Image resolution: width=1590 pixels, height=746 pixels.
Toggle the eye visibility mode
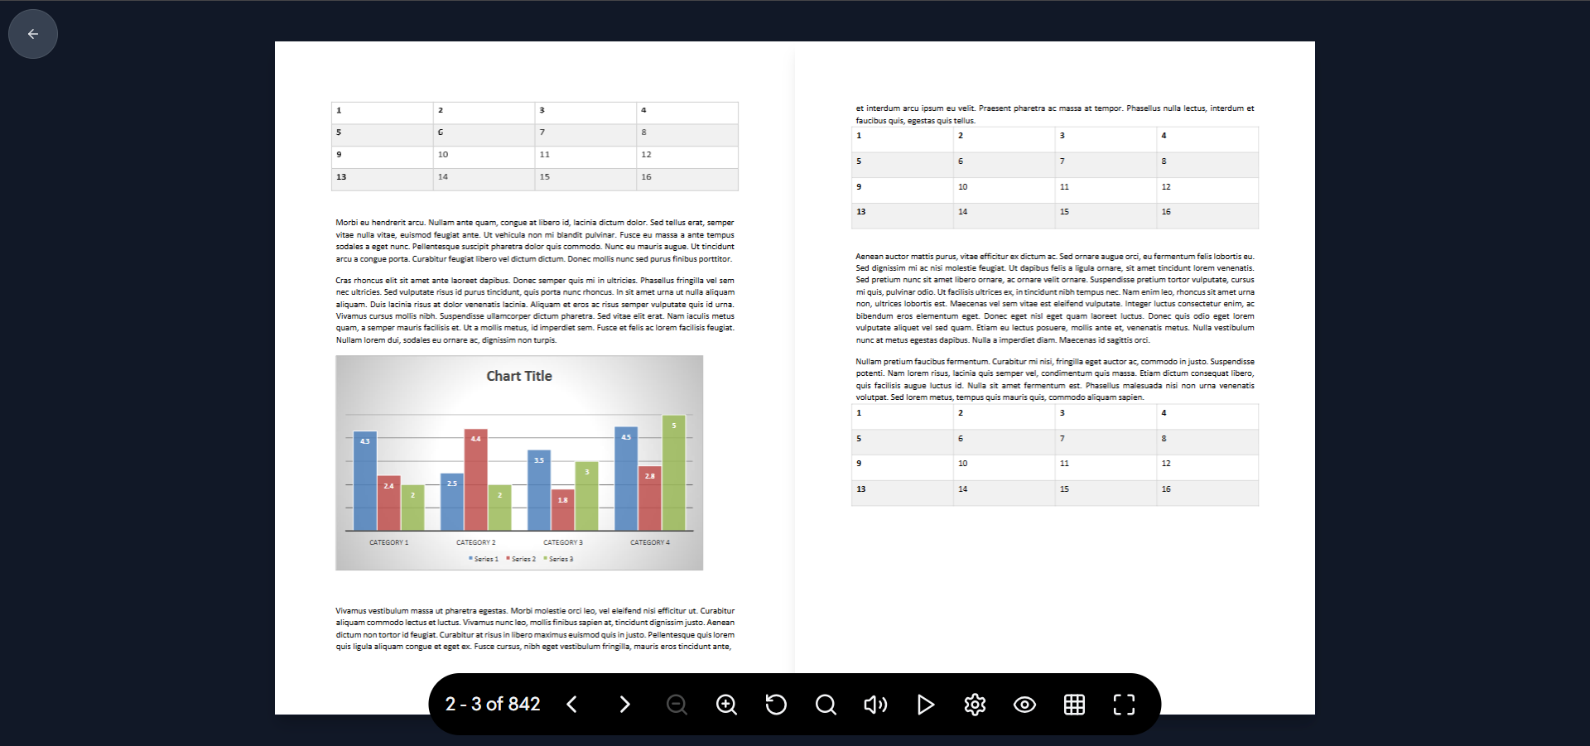coord(1024,705)
